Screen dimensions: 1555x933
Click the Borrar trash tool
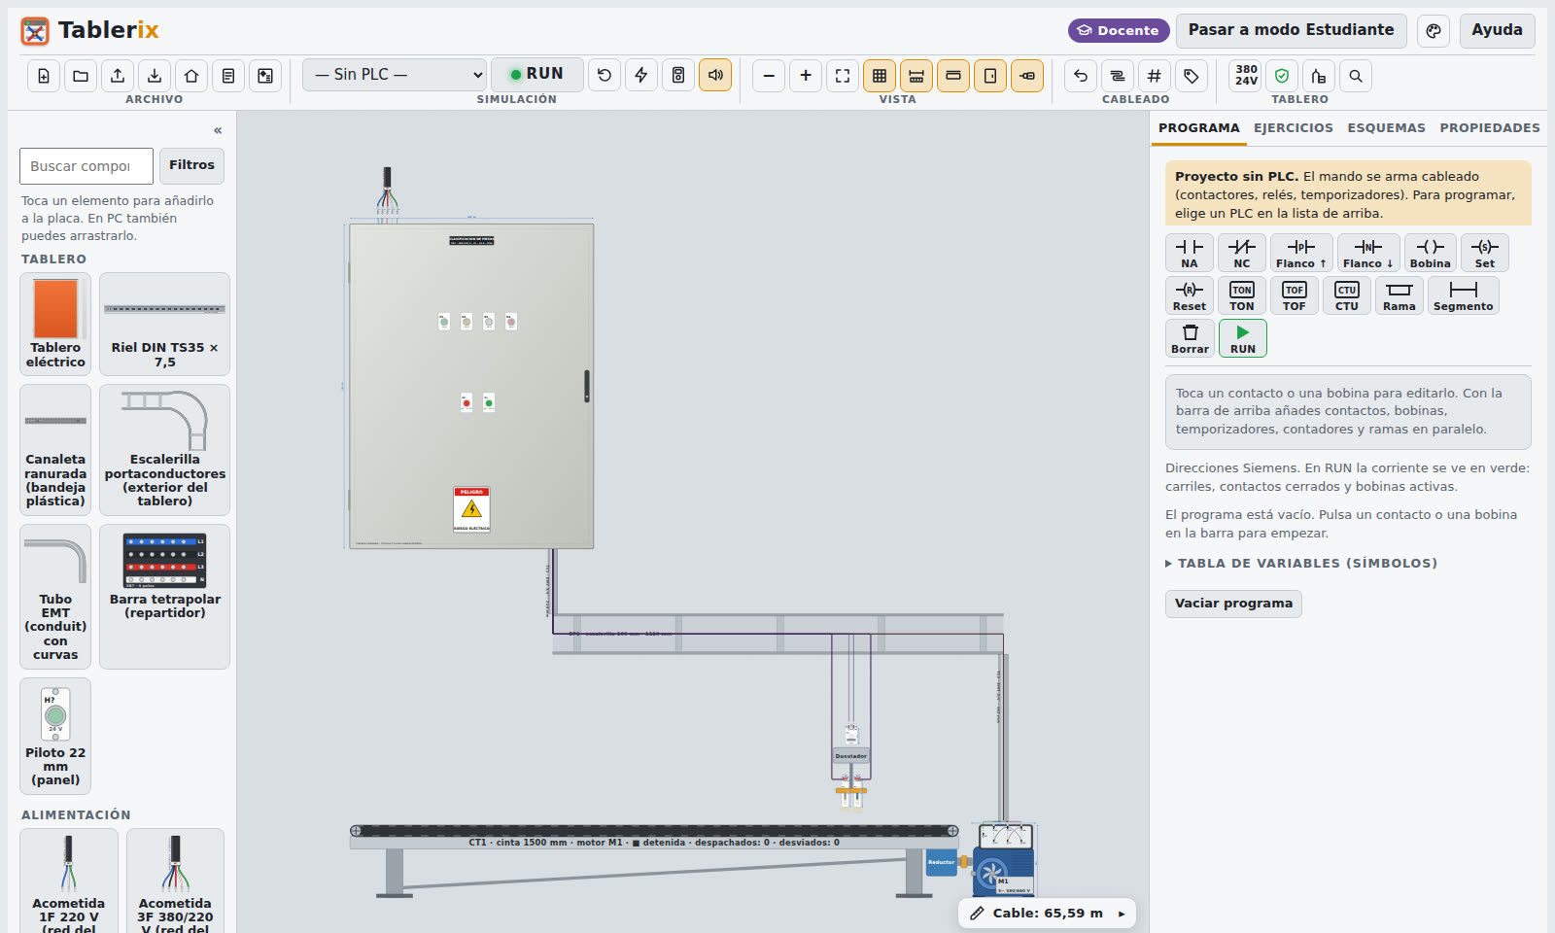[1191, 338]
